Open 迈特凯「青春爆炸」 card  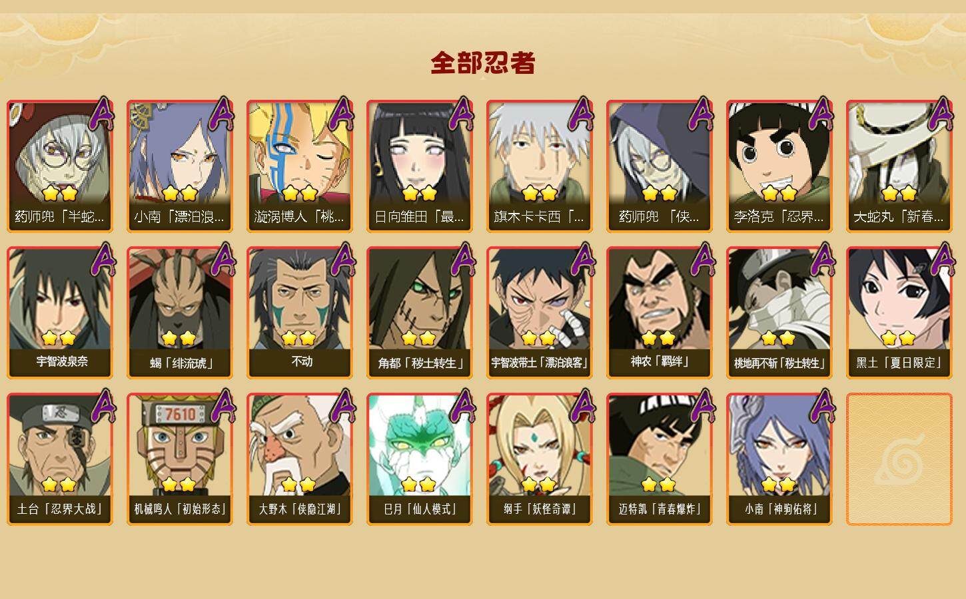pyautogui.click(x=660, y=459)
